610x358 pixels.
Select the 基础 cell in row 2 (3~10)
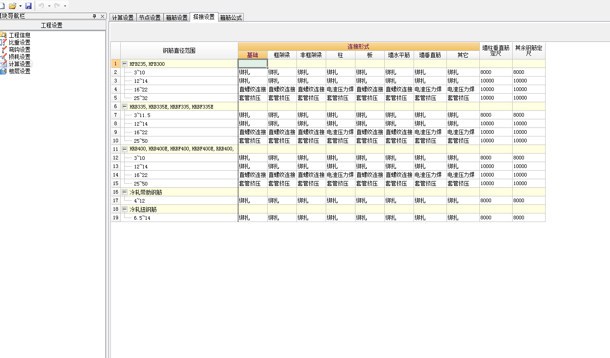(253, 72)
